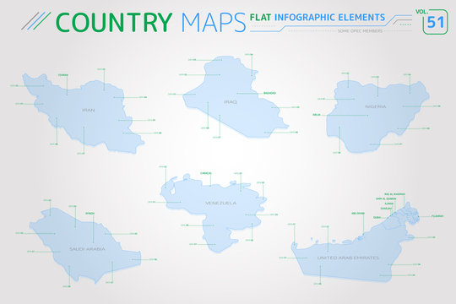Select the Fujairah label on UAE map
456x304 pixels.
tap(437, 216)
